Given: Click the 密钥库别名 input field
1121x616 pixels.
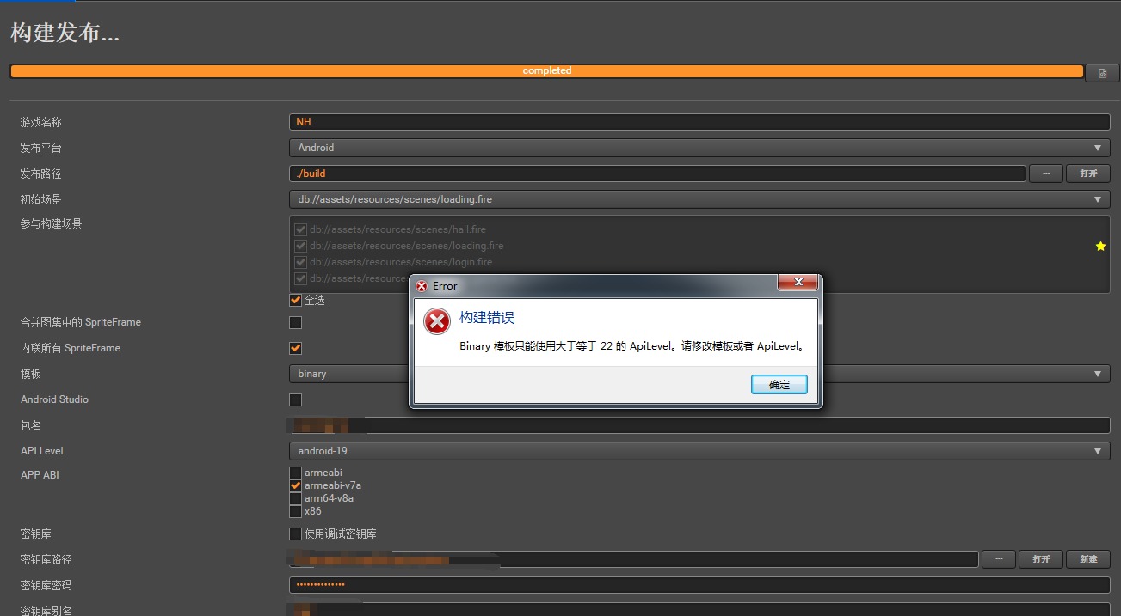Looking at the screenshot, I should tap(699, 610).
